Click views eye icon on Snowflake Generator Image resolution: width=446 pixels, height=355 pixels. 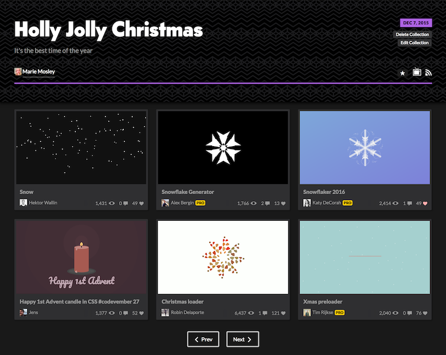pyautogui.click(x=254, y=203)
